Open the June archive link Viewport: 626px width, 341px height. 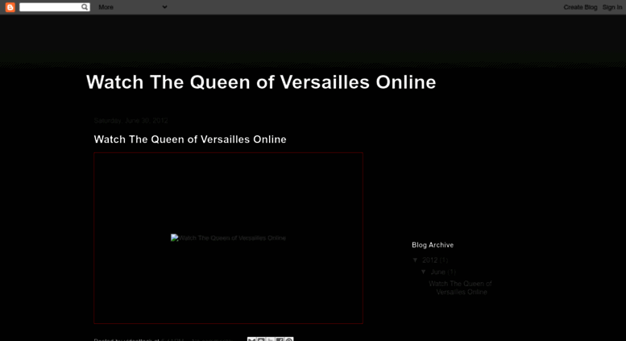438,272
